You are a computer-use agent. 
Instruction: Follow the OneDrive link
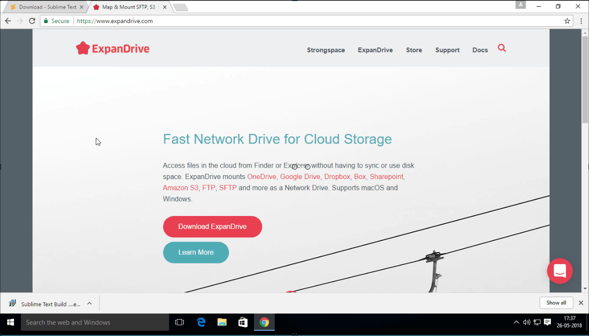(262, 177)
